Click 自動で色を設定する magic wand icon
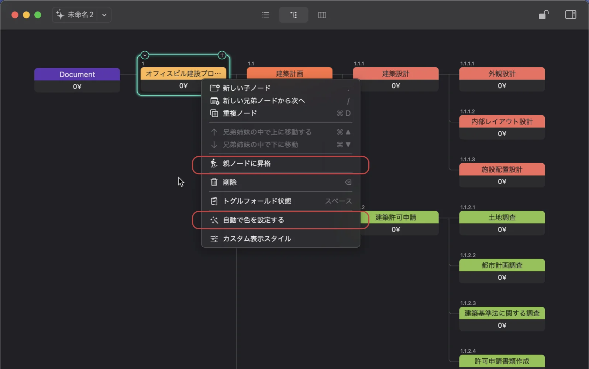The width and height of the screenshot is (589, 369). pyautogui.click(x=214, y=220)
